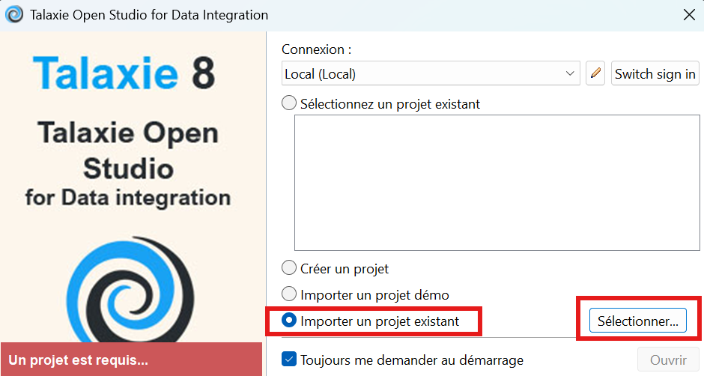704x376 pixels.
Task: Click the 'Talaxie 8' heading text
Action: click(124, 73)
